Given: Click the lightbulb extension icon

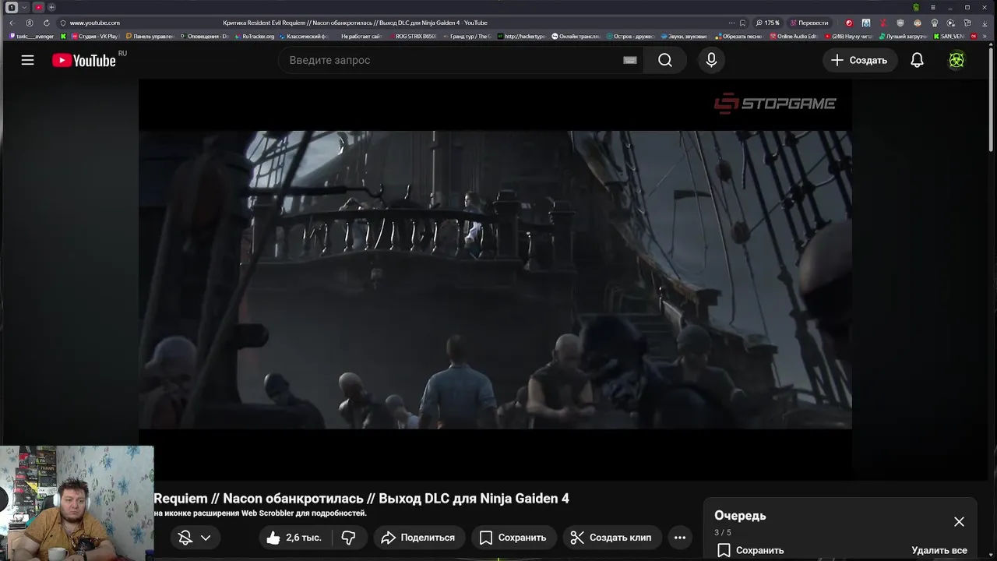Looking at the screenshot, I should pos(934,23).
